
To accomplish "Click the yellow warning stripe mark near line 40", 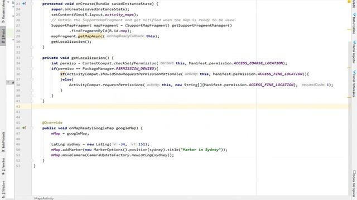I will click(349, 97).
